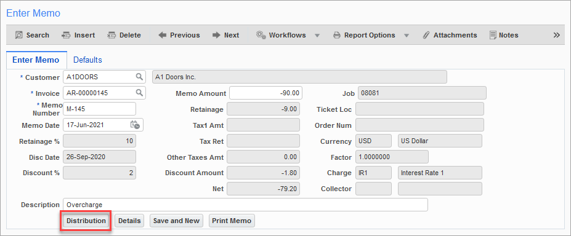
Task: Click the Description field containing Overcharge
Action: click(245, 205)
